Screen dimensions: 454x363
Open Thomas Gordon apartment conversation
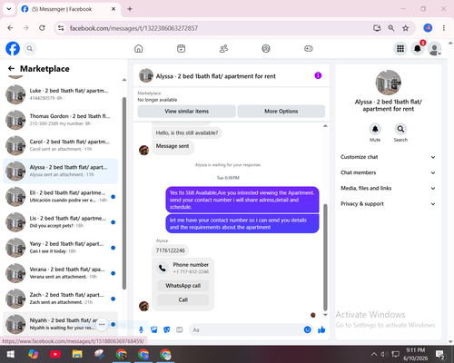tap(61, 120)
